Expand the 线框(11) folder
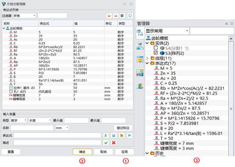 pyautogui.click(x=147, y=58)
